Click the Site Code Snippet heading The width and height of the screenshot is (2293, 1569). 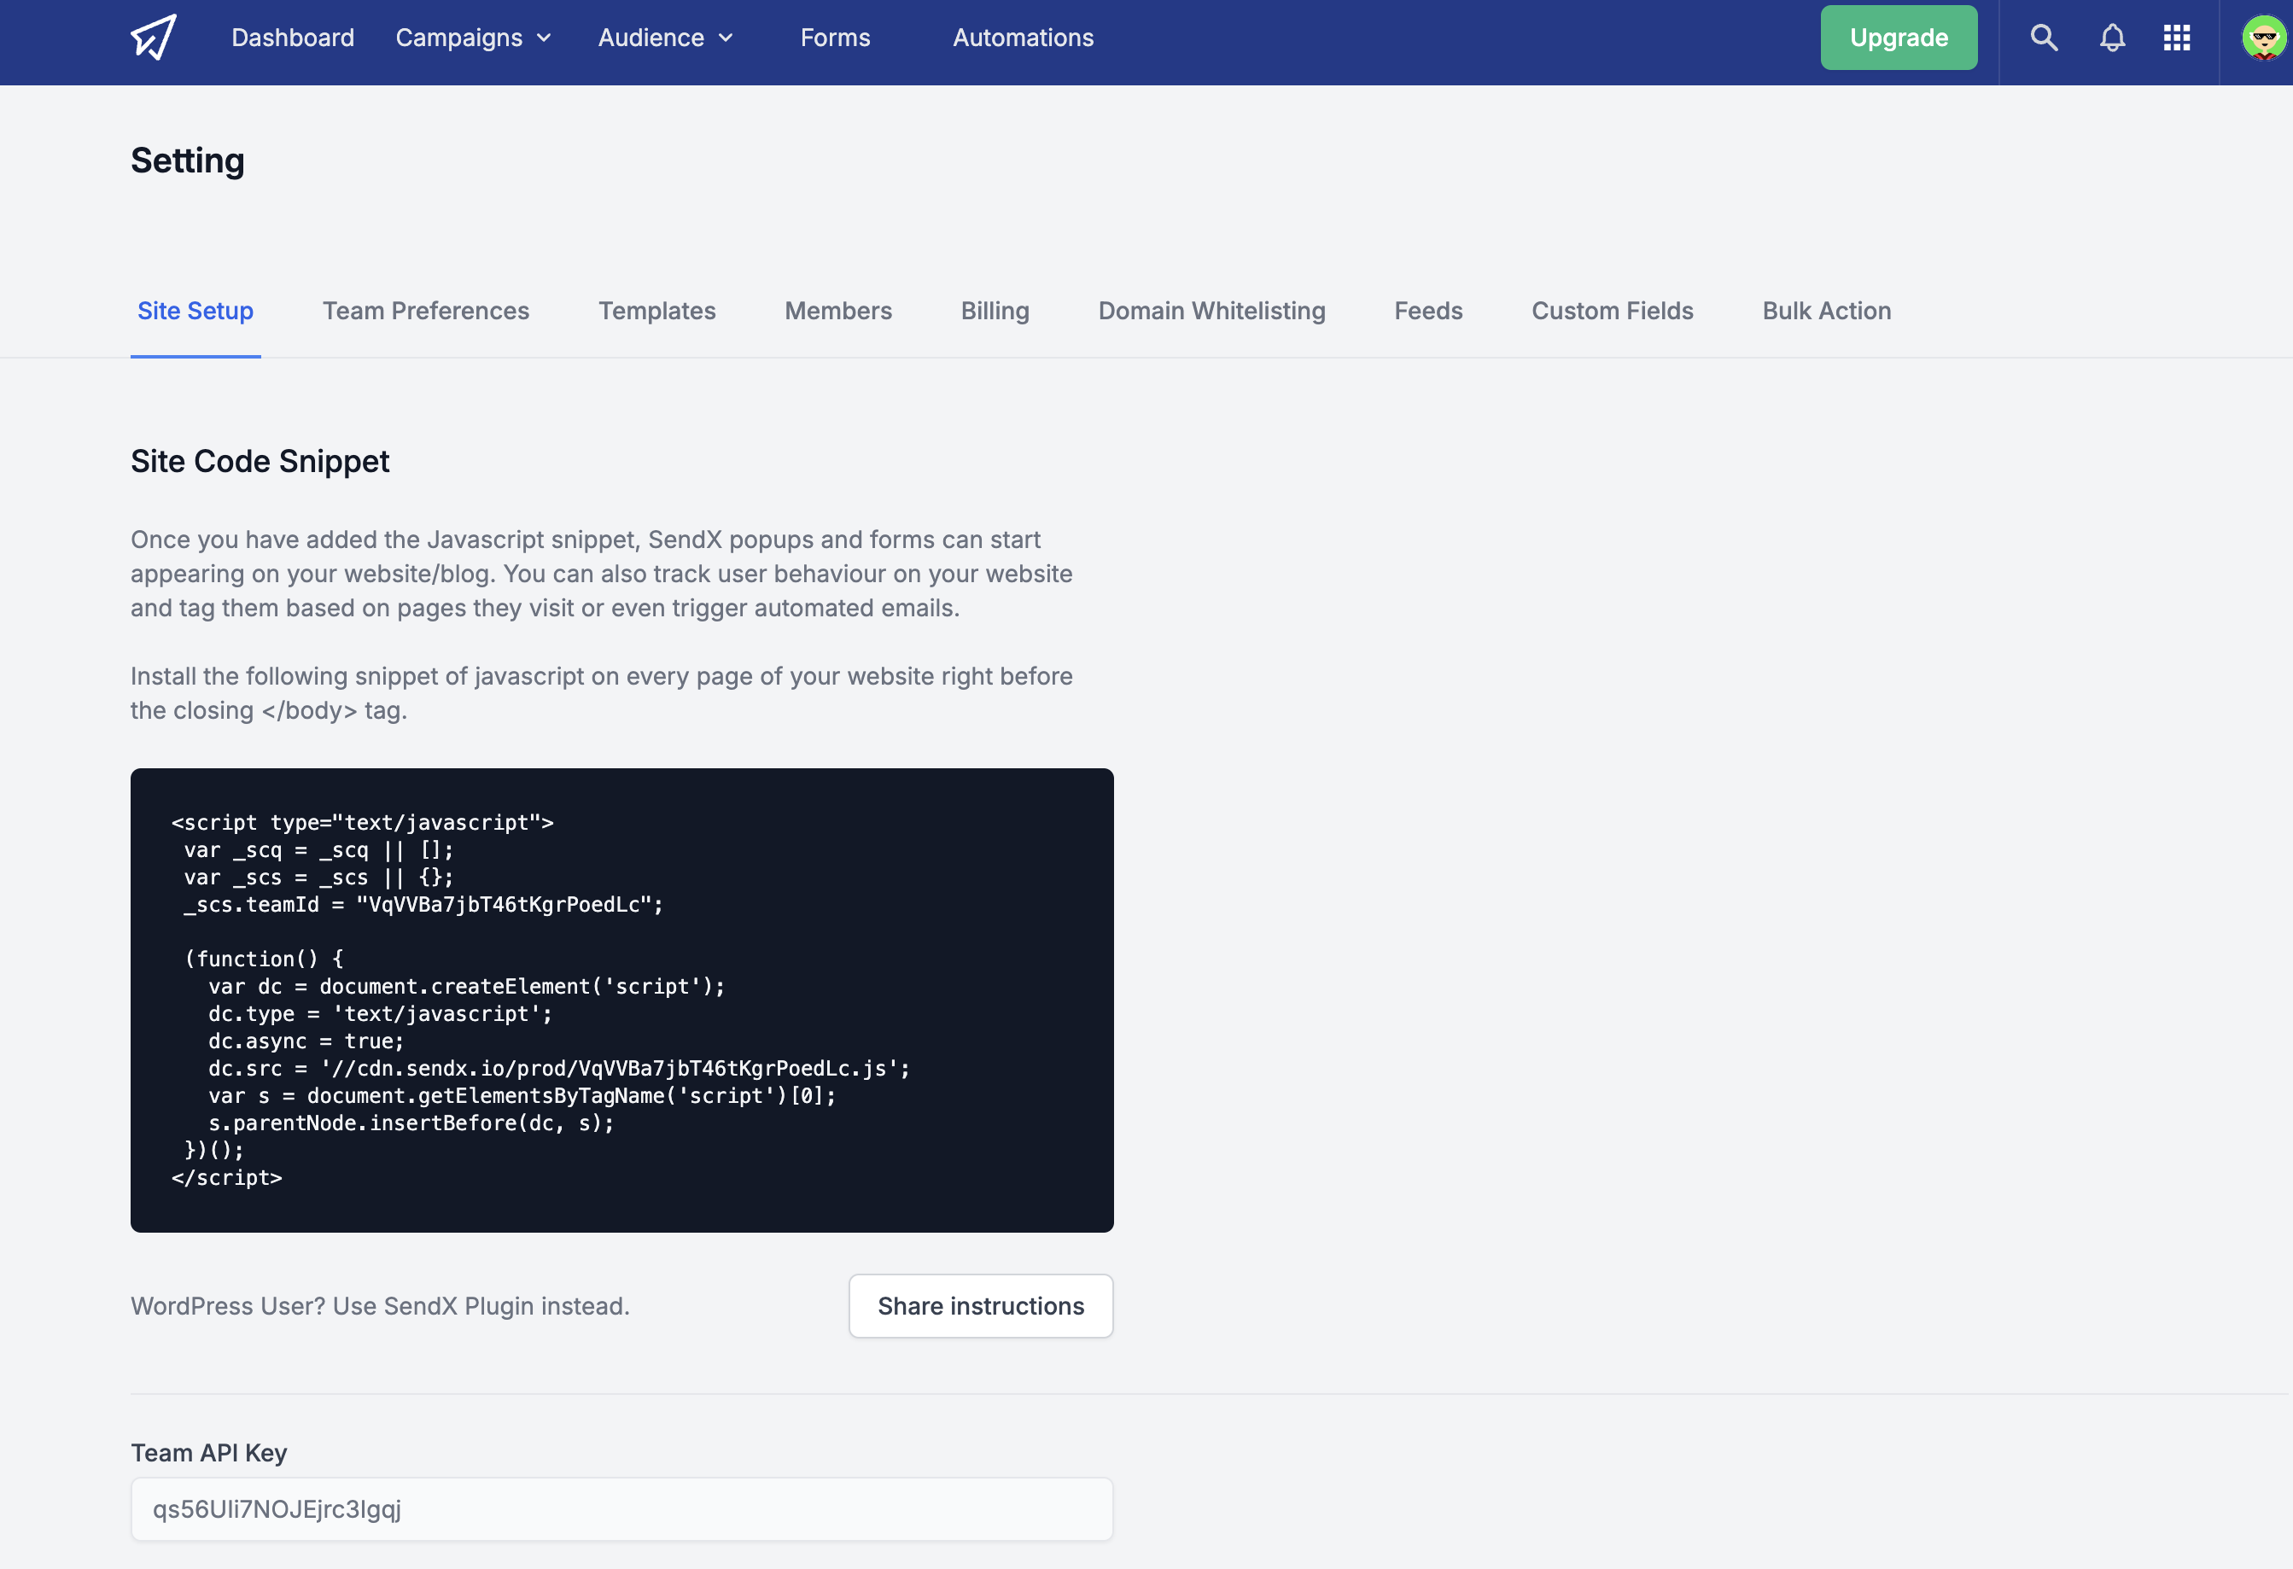click(x=260, y=461)
